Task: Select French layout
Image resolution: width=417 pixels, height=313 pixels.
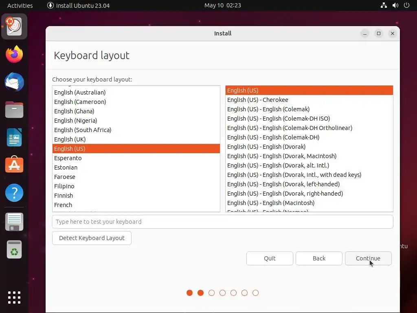Action: click(x=136, y=205)
